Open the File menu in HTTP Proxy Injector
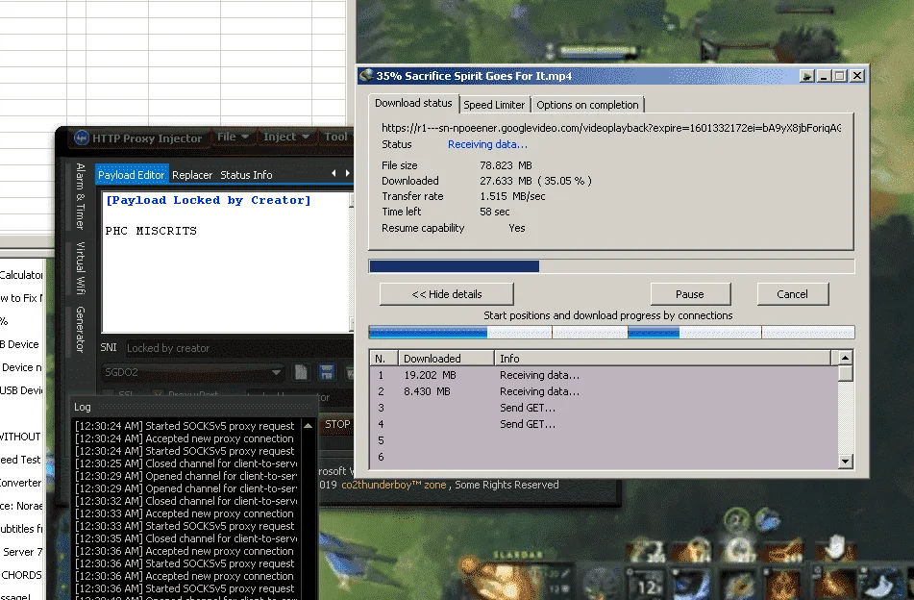Viewport: 914px width, 600px height. 233,137
